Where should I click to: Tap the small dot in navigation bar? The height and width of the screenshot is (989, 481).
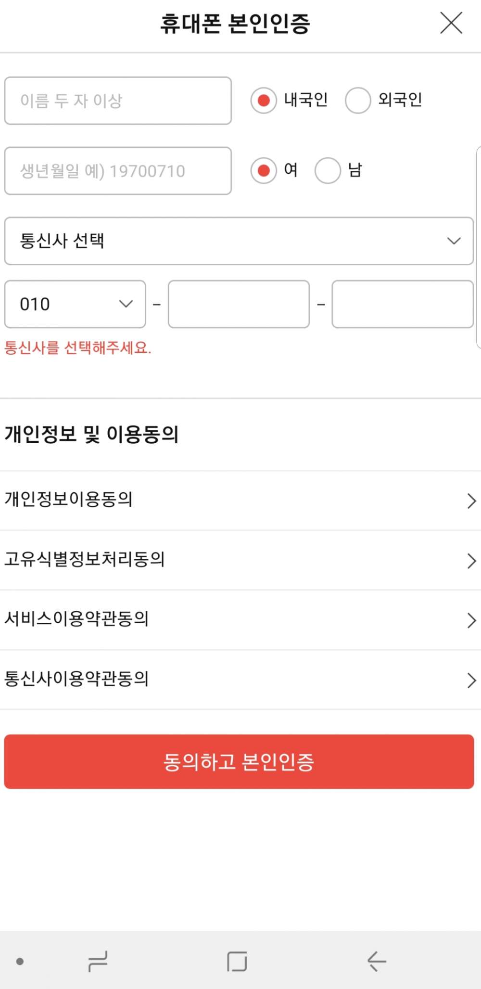click(x=20, y=961)
